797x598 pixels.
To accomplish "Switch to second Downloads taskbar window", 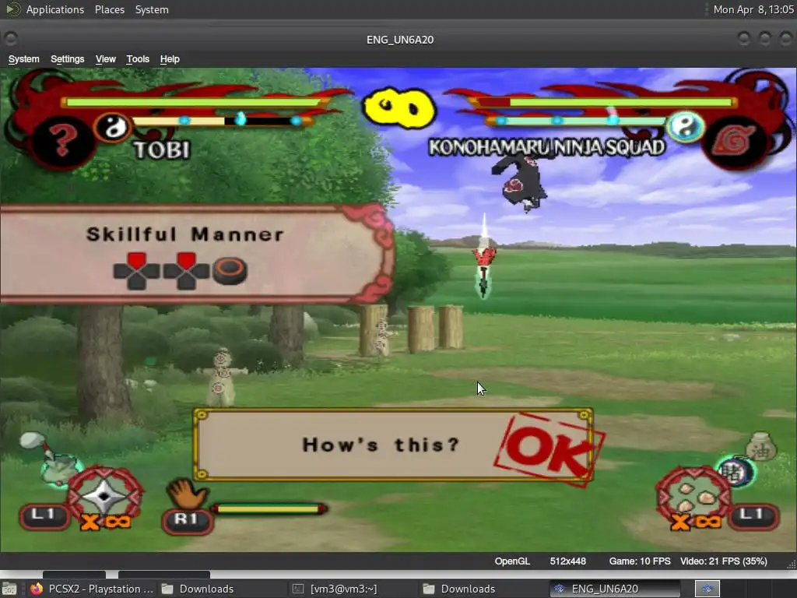I will coord(460,589).
